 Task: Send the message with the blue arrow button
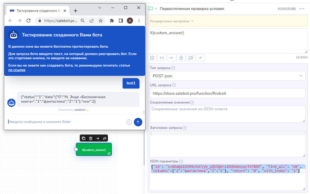pos(138,122)
